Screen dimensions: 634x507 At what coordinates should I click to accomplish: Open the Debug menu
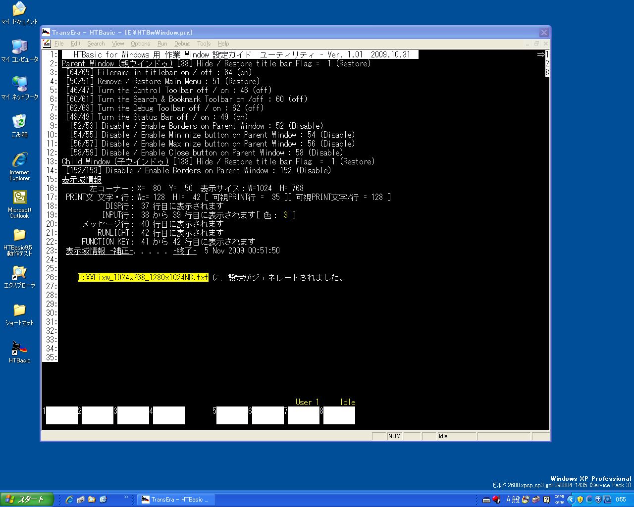[182, 44]
